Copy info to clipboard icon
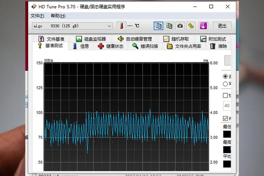Viewport: 264px width, 176px height. (158, 26)
